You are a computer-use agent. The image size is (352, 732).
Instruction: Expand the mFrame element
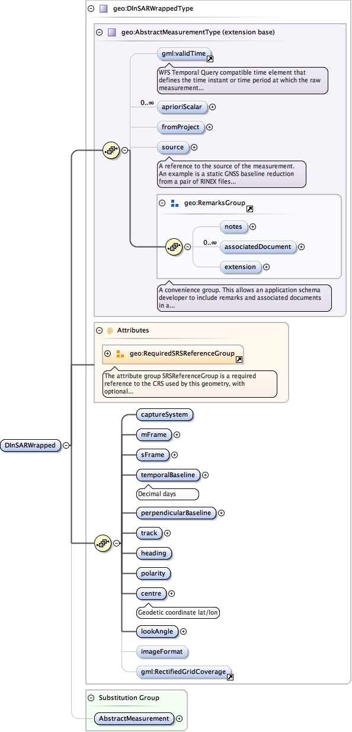177,434
